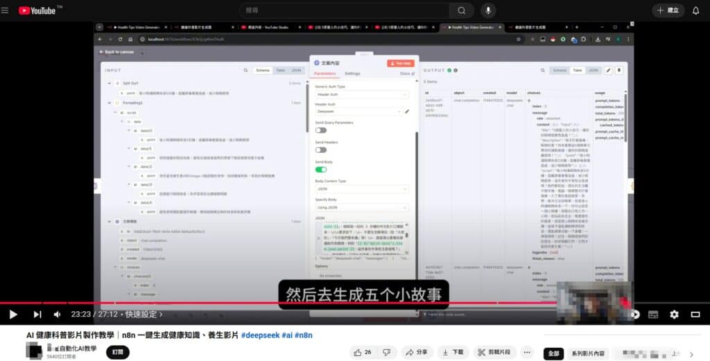Open video settings gear
The height and width of the screenshot is (361, 710).
coord(674,314)
